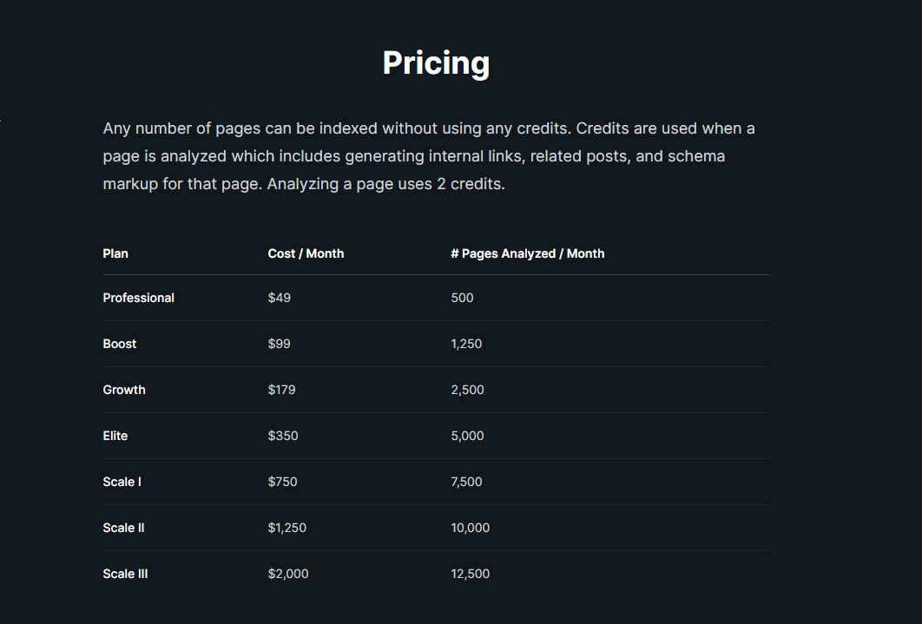Screen dimensions: 922x624
Task: Click the 1,250 pages value
Action: click(x=466, y=344)
